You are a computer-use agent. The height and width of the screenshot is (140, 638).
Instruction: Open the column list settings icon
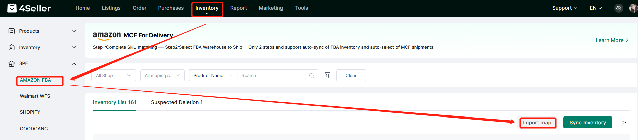pos(624,123)
